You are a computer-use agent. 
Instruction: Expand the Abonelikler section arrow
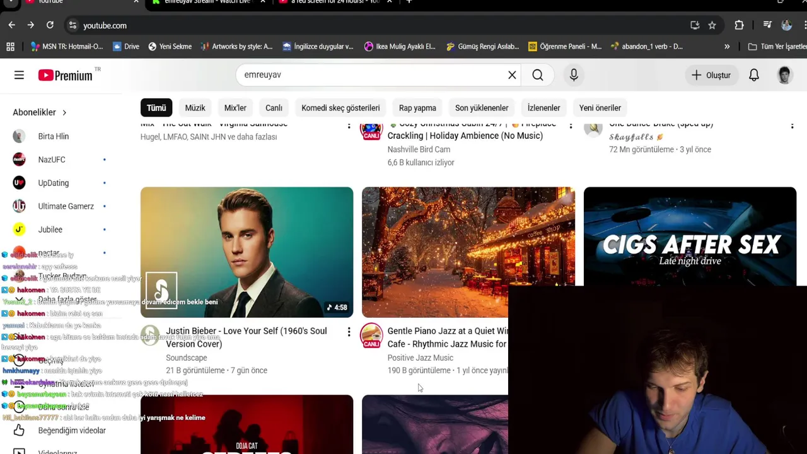pyautogui.click(x=64, y=112)
